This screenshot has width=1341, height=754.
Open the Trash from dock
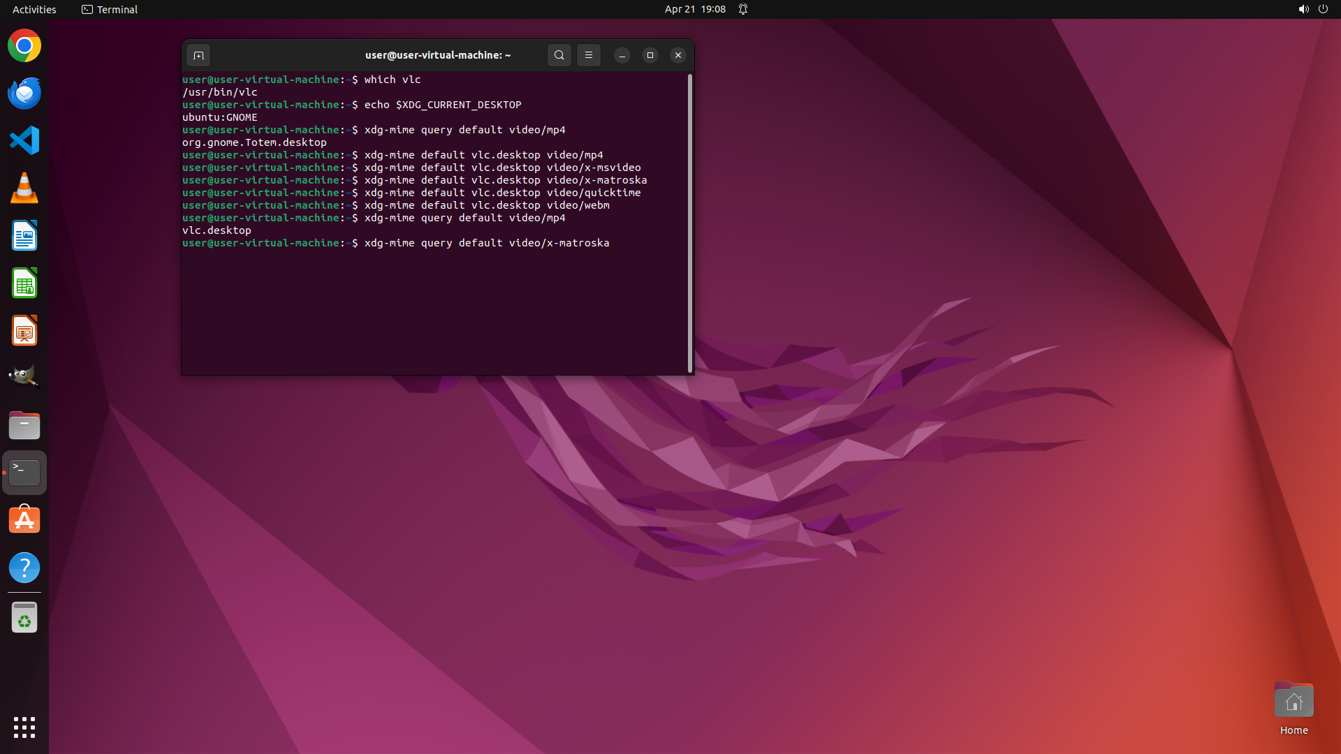[x=24, y=618]
